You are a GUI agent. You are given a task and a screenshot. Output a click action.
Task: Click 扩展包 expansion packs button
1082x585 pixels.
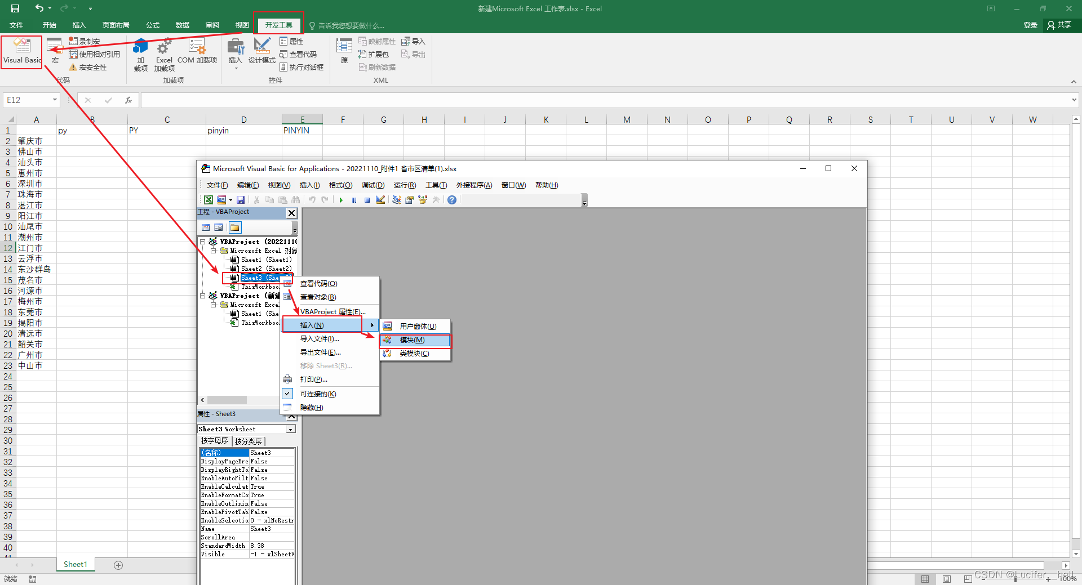374,54
